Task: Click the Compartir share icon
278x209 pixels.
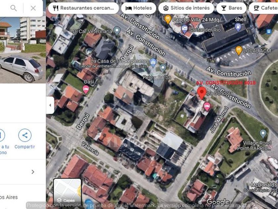Action: 25,135
